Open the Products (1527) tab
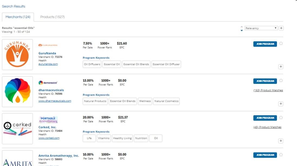Screen dimensions: 298x166 click(52, 17)
